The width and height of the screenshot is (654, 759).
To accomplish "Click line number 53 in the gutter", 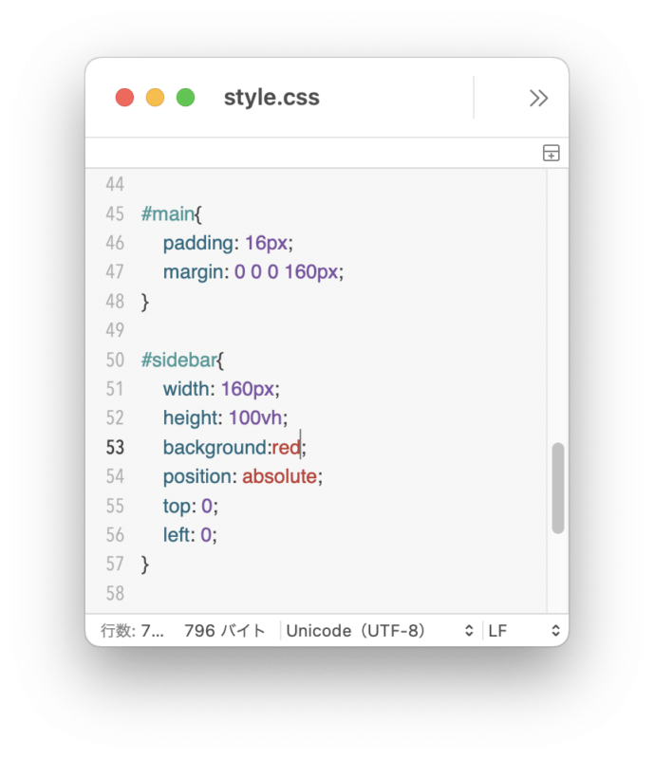I will [x=115, y=447].
